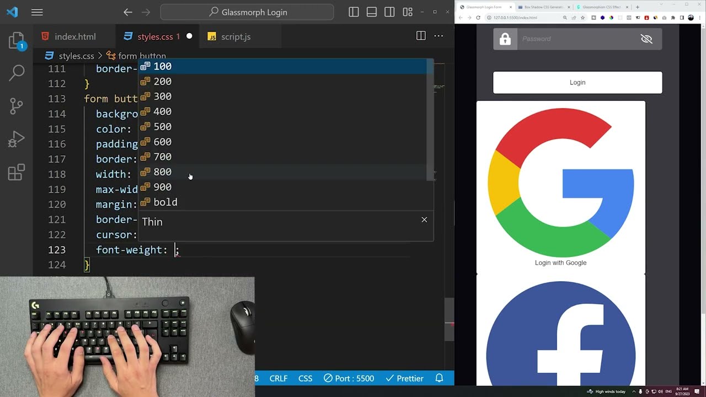This screenshot has height=397, width=706.
Task: Open VS Code notifications bell
Action: [x=439, y=378]
